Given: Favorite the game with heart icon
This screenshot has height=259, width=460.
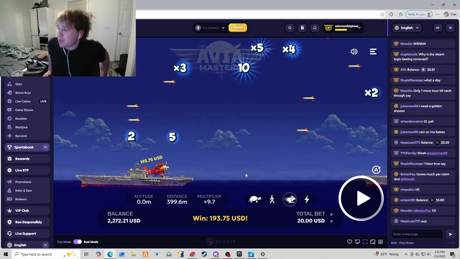Looking at the screenshot, I should [x=350, y=242].
